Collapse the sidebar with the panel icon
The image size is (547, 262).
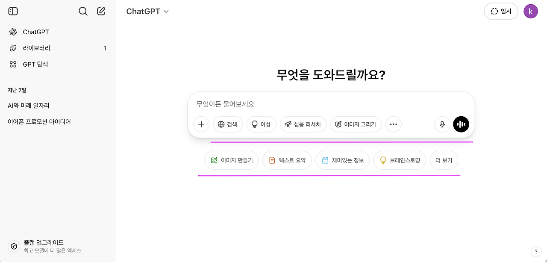13,11
